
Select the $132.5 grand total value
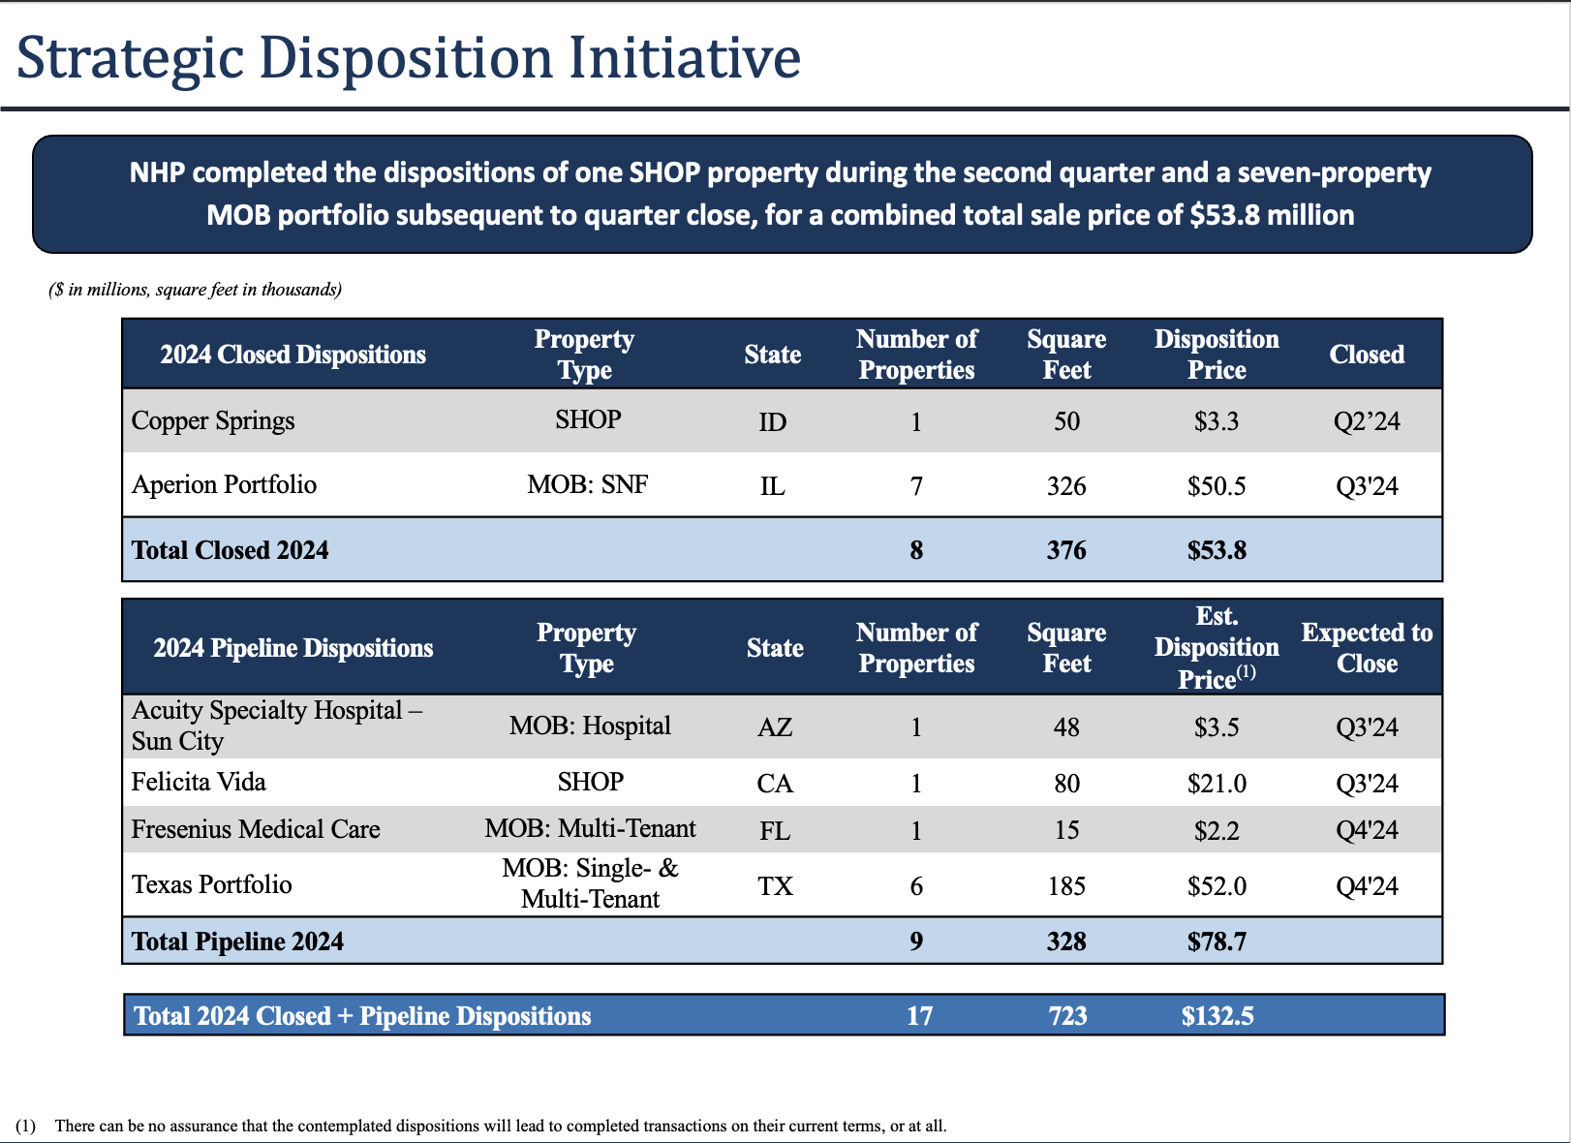pos(1217,1016)
